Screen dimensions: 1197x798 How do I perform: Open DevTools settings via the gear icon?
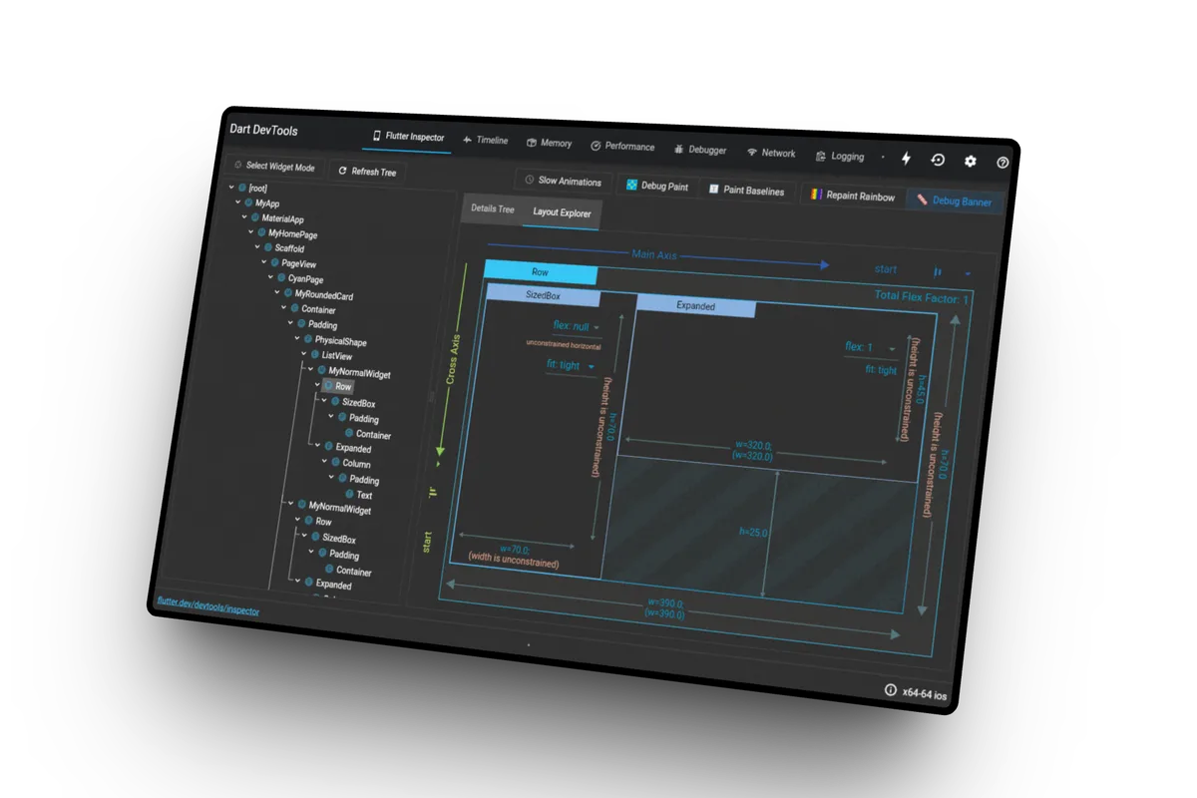[970, 161]
